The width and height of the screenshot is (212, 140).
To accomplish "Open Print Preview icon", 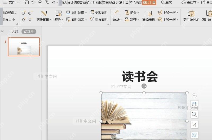I will click(47, 2).
